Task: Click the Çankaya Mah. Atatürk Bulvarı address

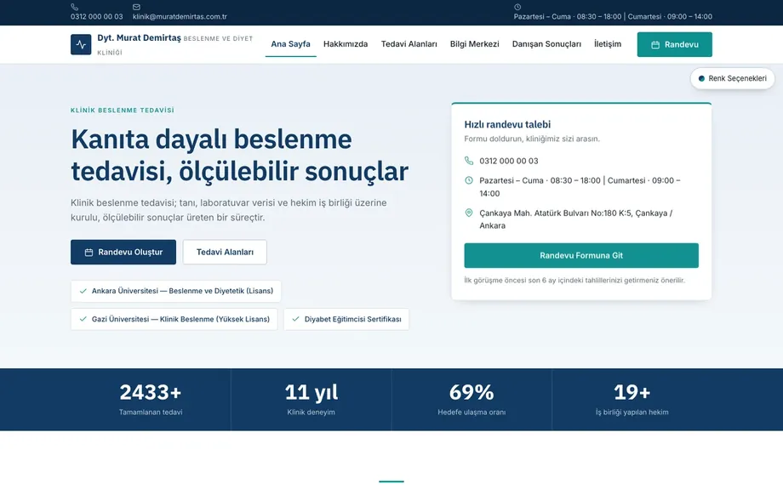Action: [x=576, y=219]
